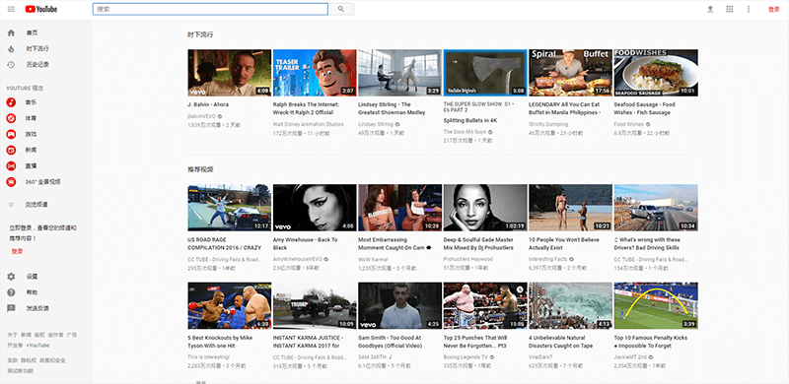Open jbalvinVEVO channel name
This screenshot has width=789, height=384.
click(201, 116)
